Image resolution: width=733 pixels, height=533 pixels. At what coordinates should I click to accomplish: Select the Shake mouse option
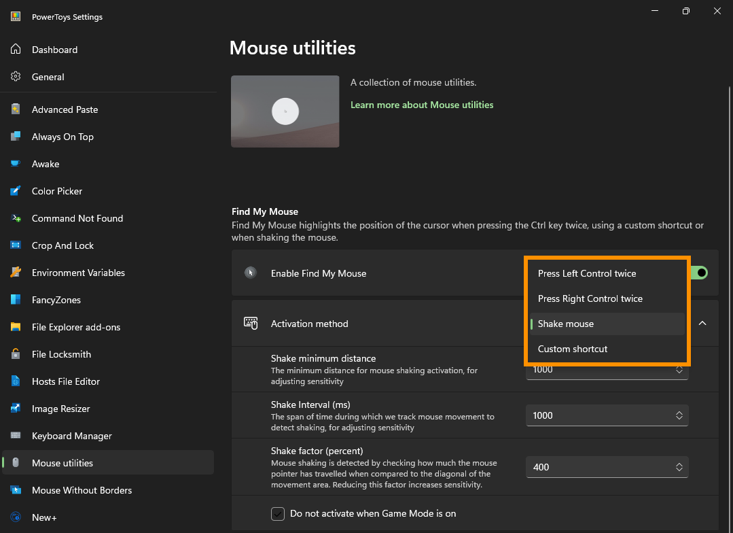[607, 324]
